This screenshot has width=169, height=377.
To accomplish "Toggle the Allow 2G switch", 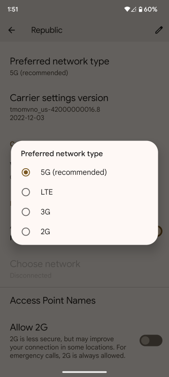I will [x=151, y=340].
